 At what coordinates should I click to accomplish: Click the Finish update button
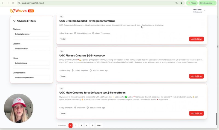tap(206, 3)
